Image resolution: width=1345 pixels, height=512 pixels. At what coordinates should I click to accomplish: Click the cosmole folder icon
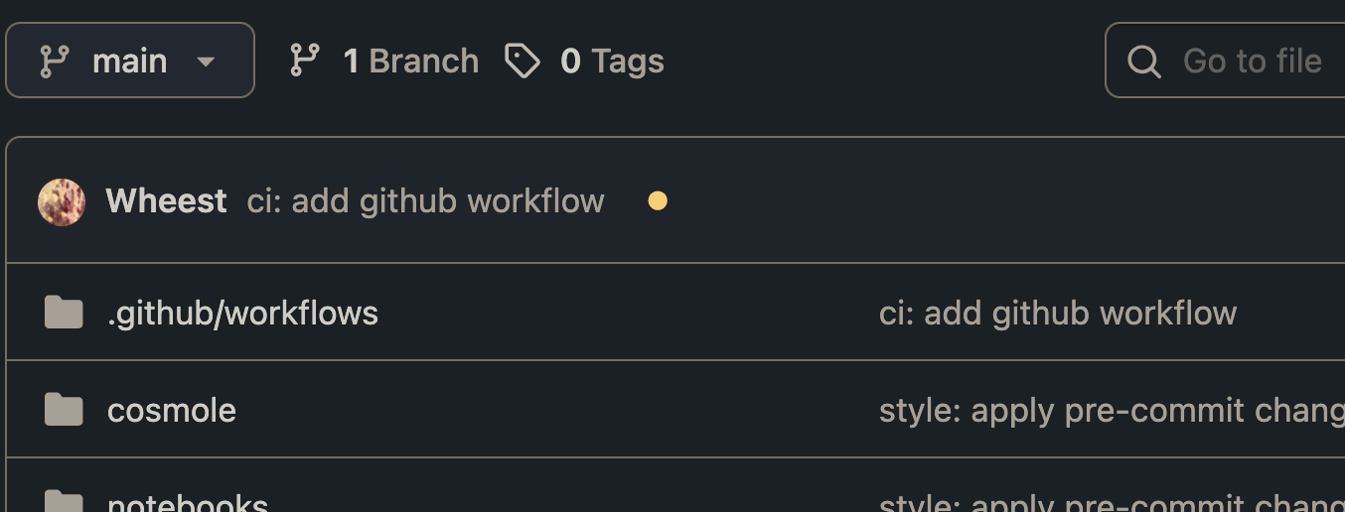(65, 409)
